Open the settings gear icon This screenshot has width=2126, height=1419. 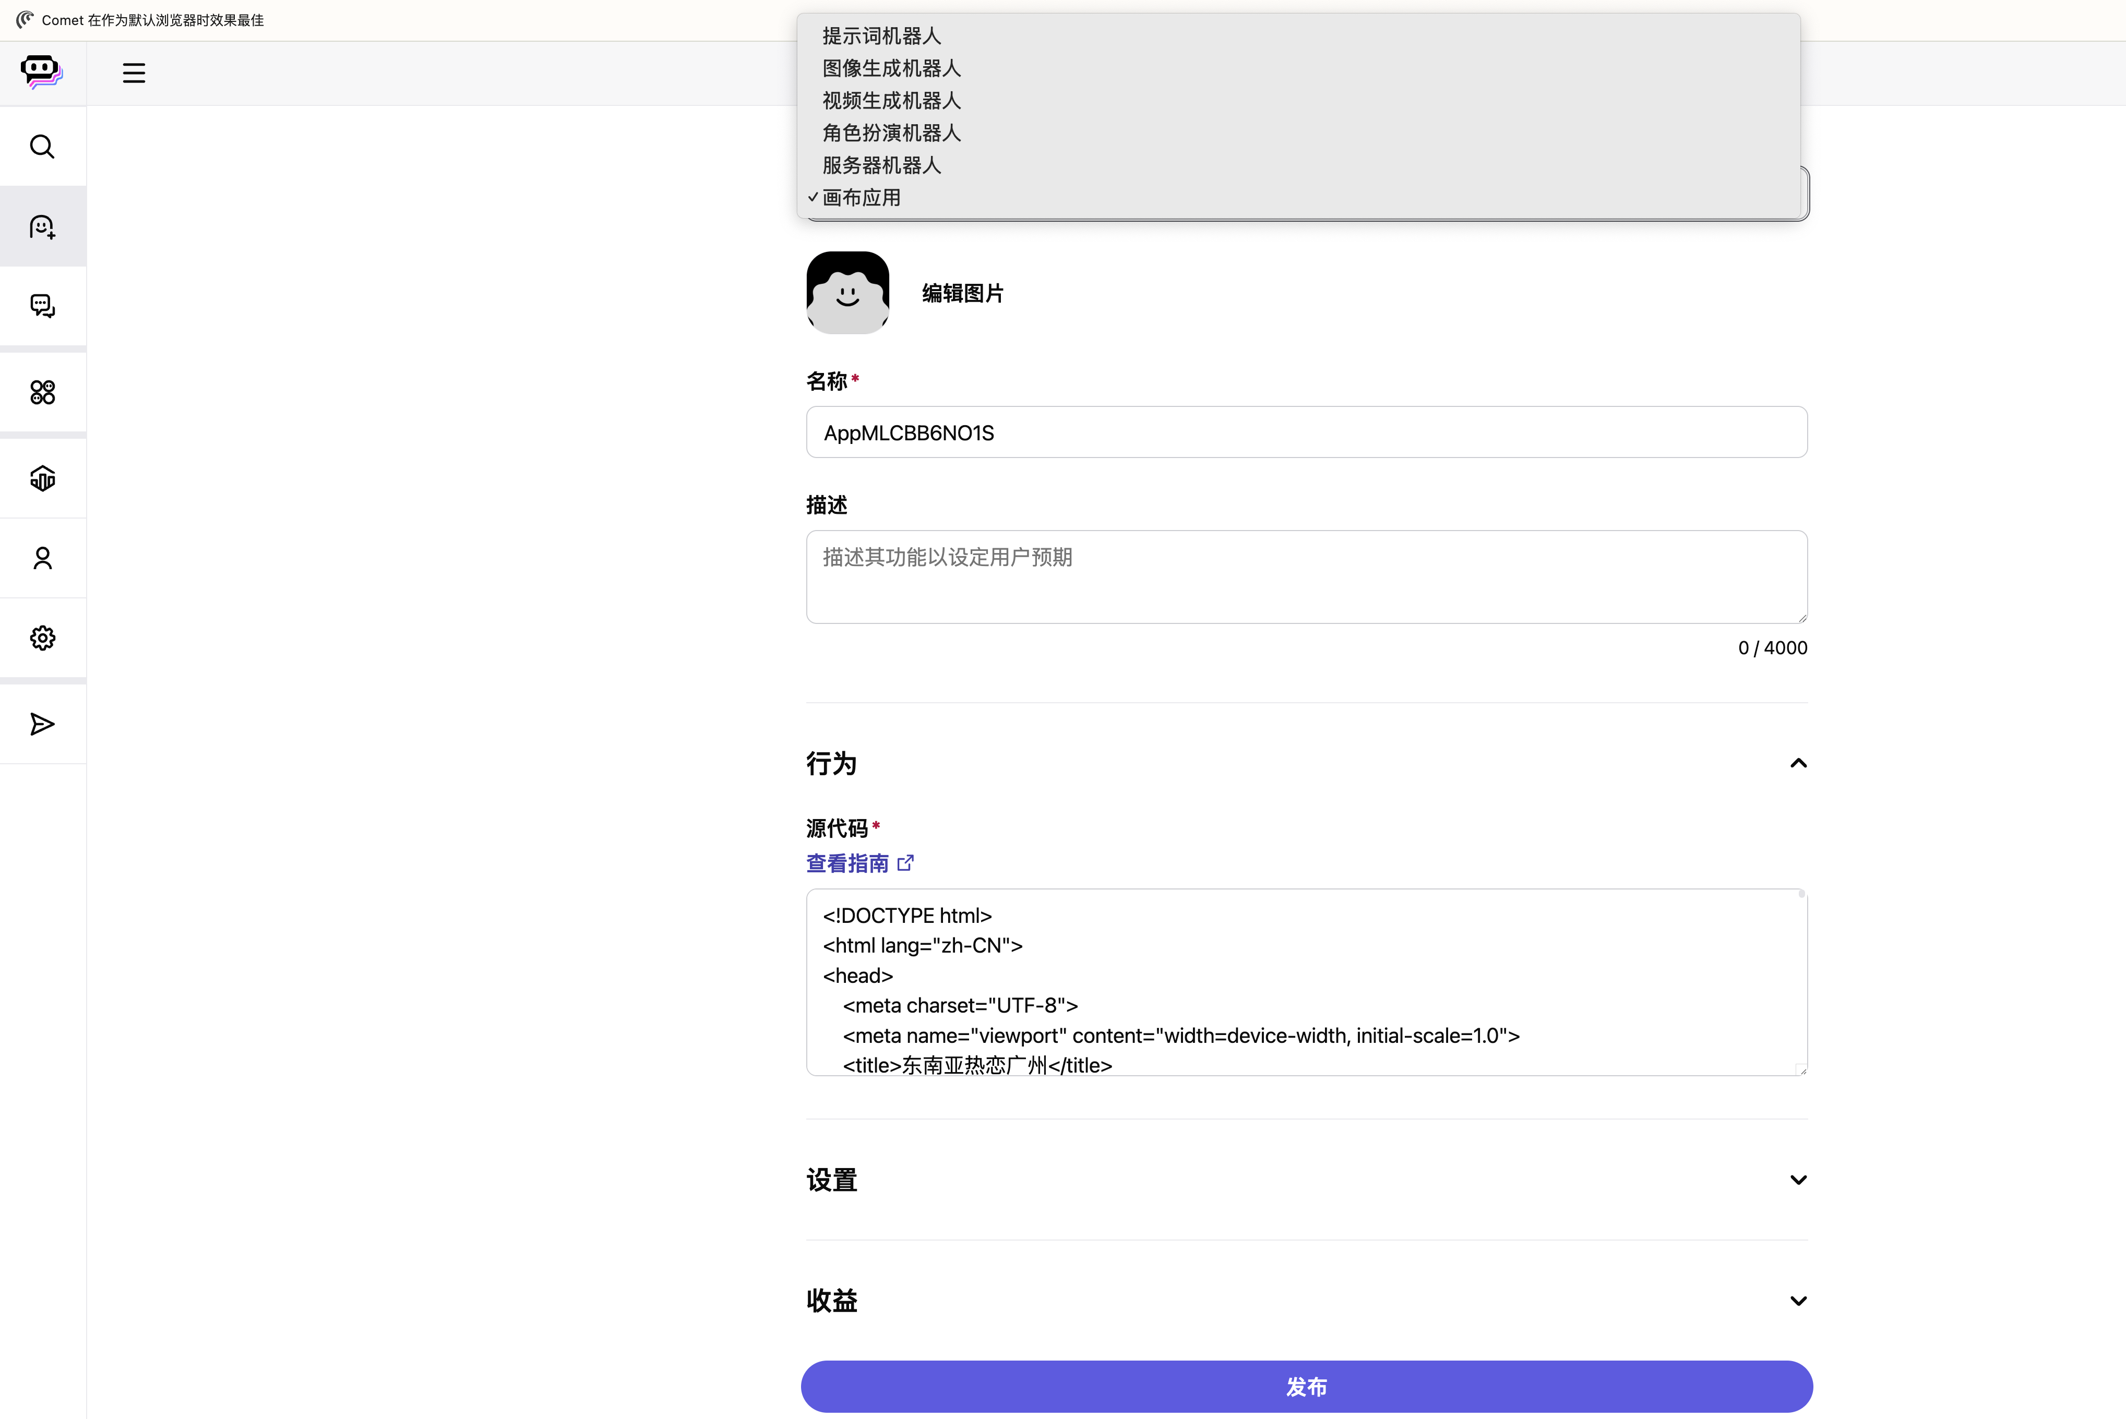click(x=42, y=638)
